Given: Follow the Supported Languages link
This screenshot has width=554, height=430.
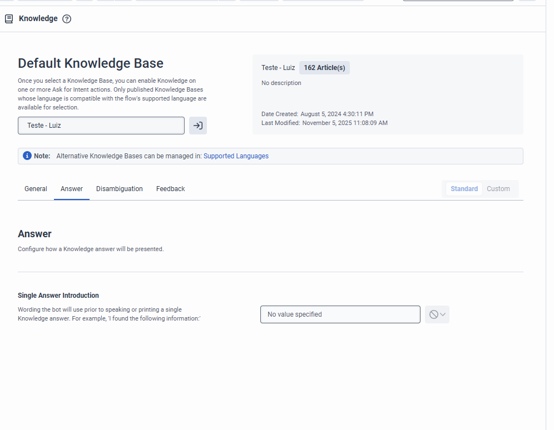Looking at the screenshot, I should tap(236, 156).
